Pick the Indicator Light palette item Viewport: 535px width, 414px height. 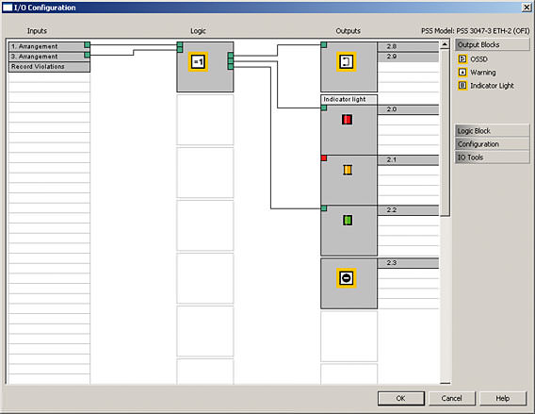coord(486,86)
